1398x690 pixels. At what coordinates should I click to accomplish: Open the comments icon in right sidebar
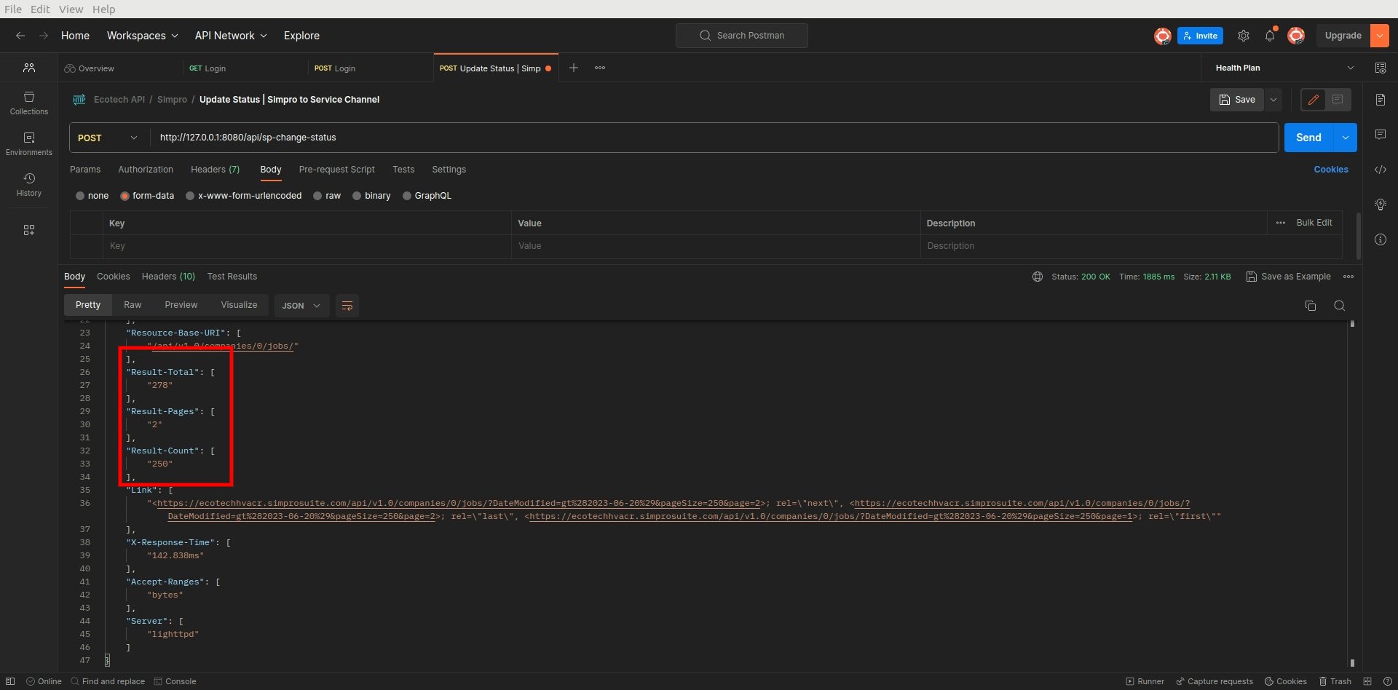pos(1381,135)
